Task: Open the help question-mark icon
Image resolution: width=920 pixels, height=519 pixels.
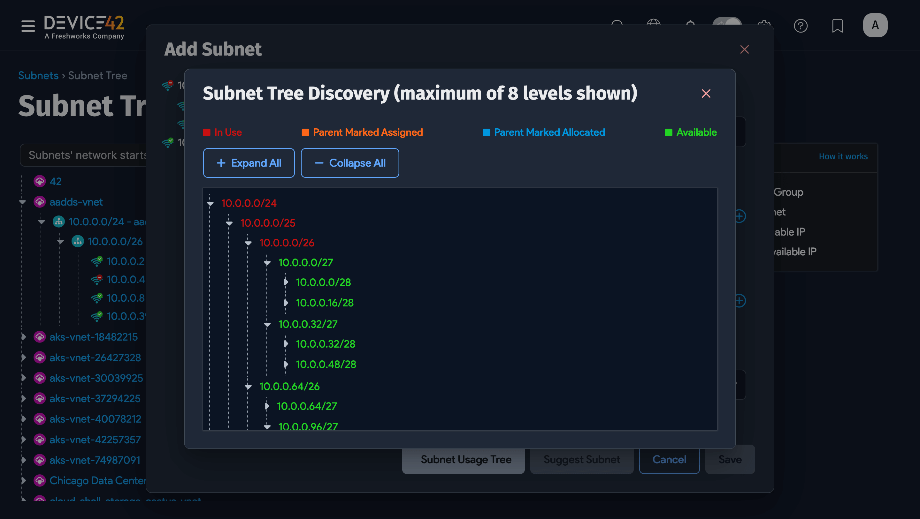Action: 801,26
